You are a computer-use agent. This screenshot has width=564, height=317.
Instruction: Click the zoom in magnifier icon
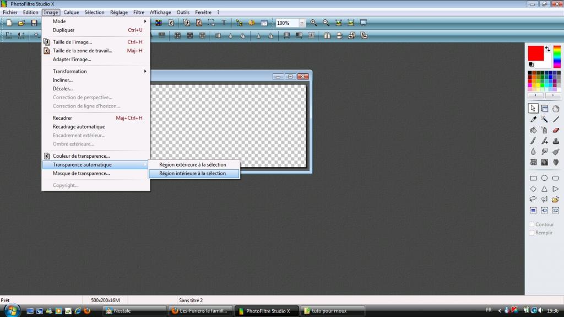tap(313, 23)
